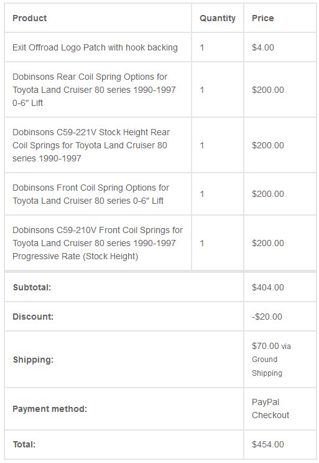319x463 pixels.
Task: Click the -$20.00 discount value
Action: coord(267,317)
